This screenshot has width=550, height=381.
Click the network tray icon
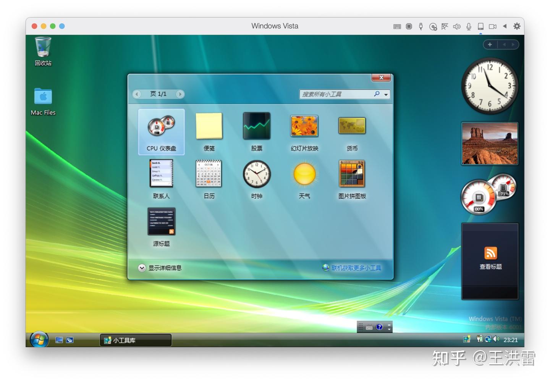click(488, 339)
